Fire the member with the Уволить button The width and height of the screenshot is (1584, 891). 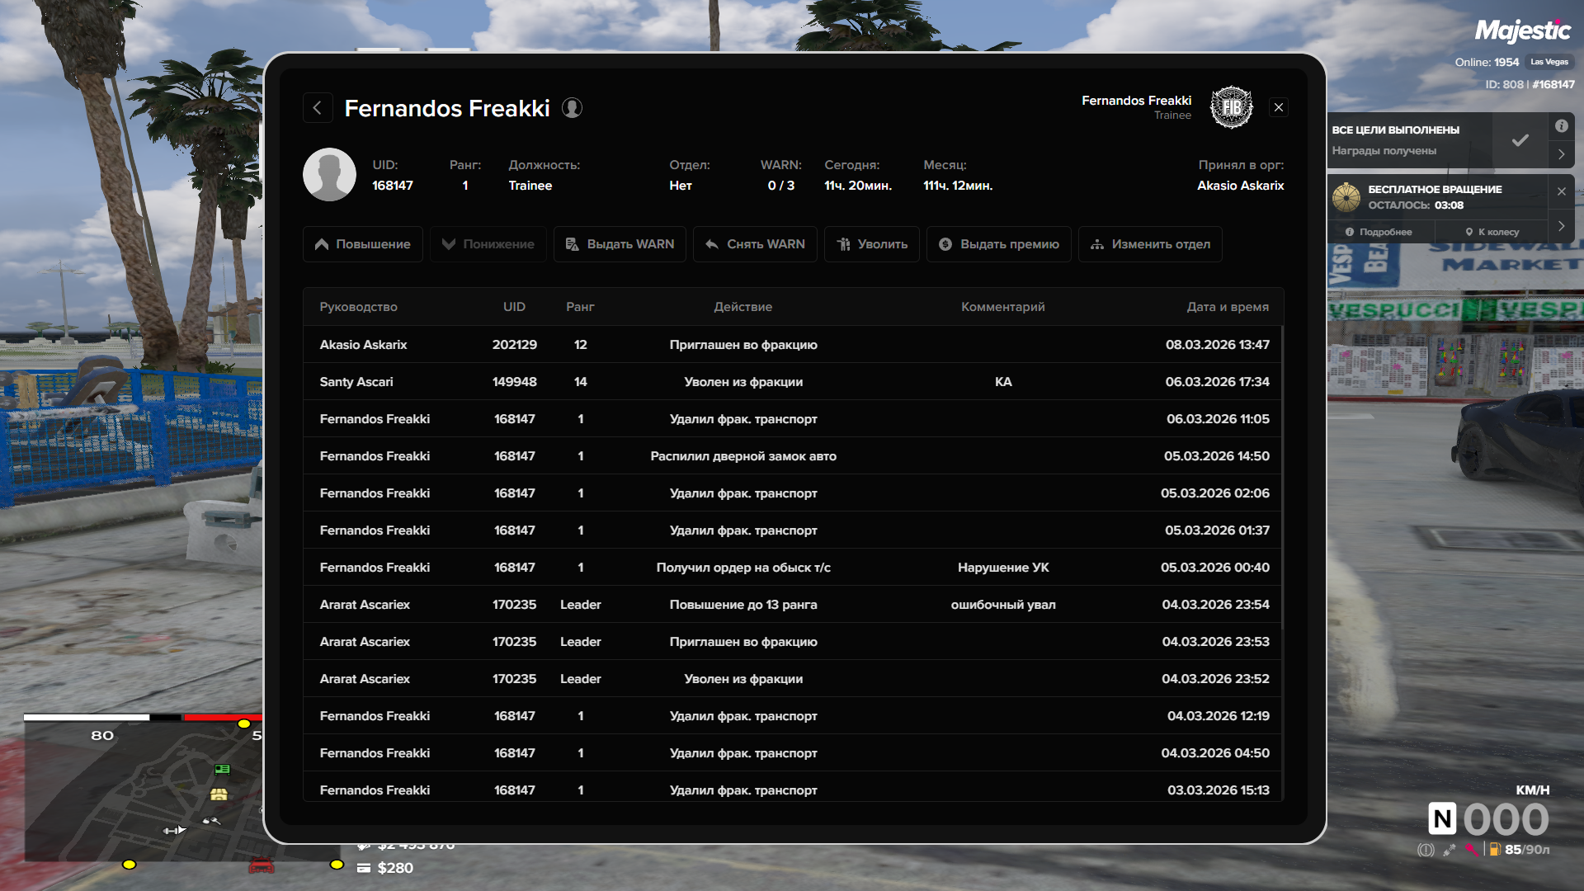[871, 244]
